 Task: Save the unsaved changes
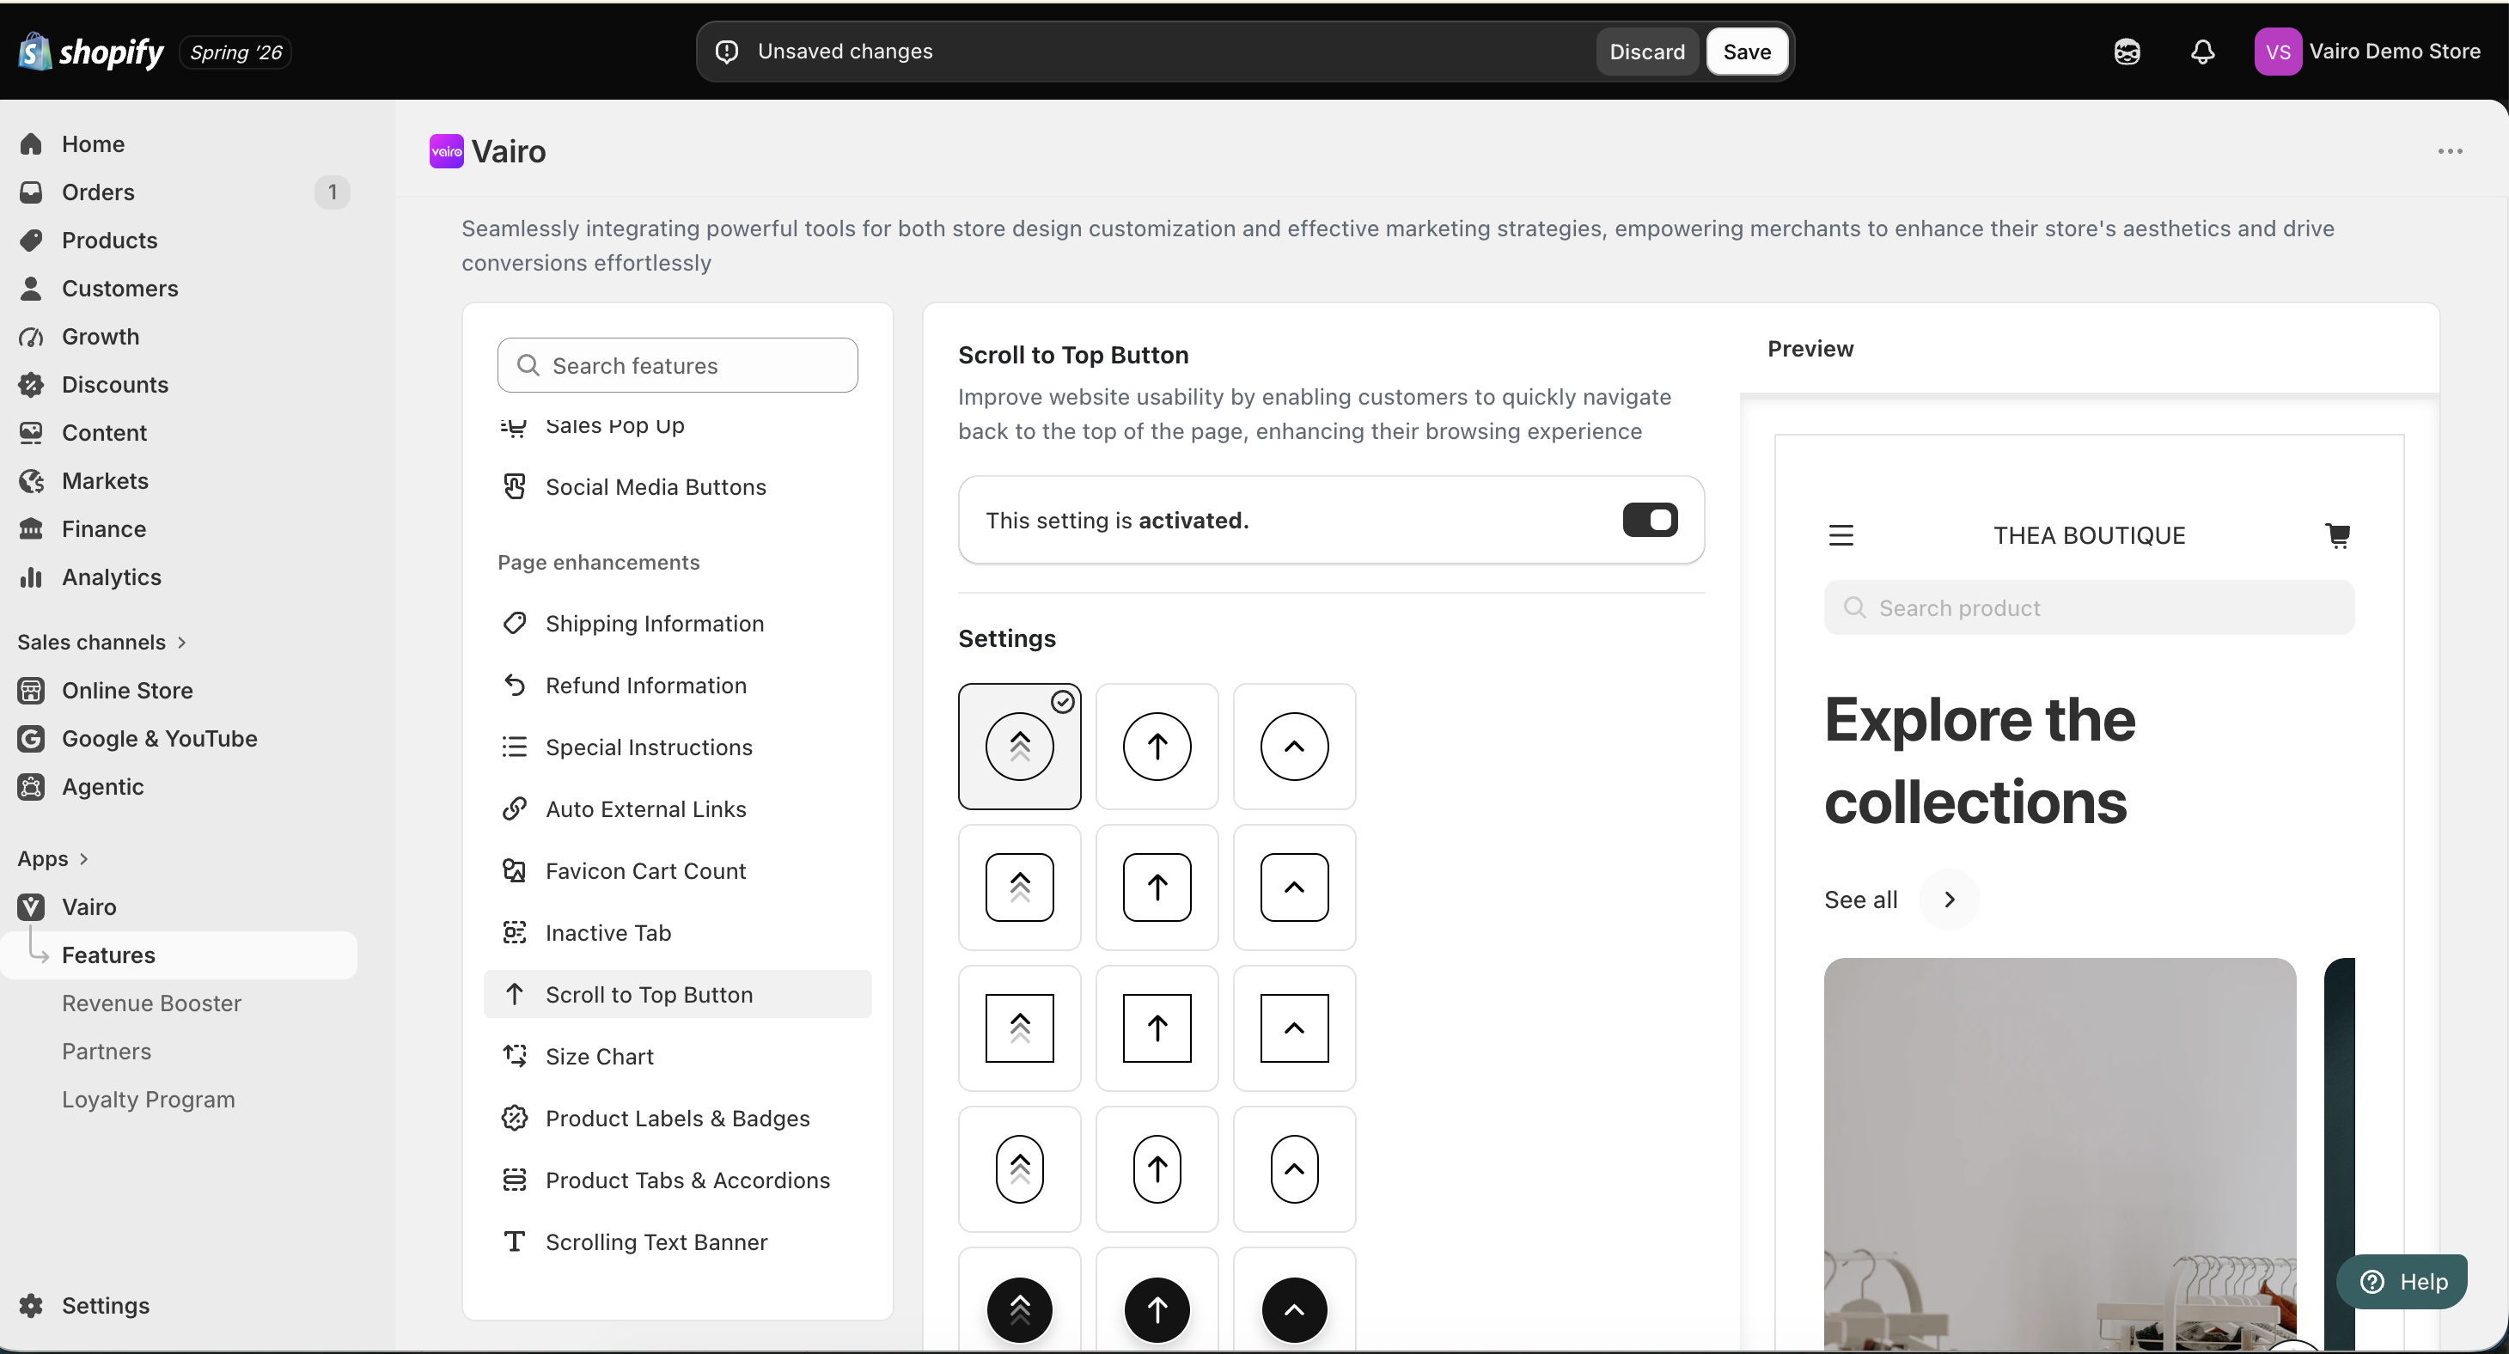[1746, 52]
